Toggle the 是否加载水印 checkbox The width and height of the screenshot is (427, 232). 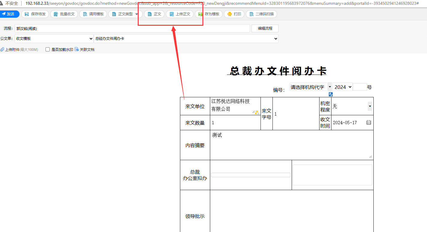point(48,50)
